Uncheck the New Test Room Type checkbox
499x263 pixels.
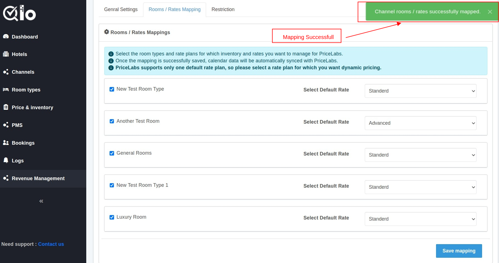(x=112, y=89)
